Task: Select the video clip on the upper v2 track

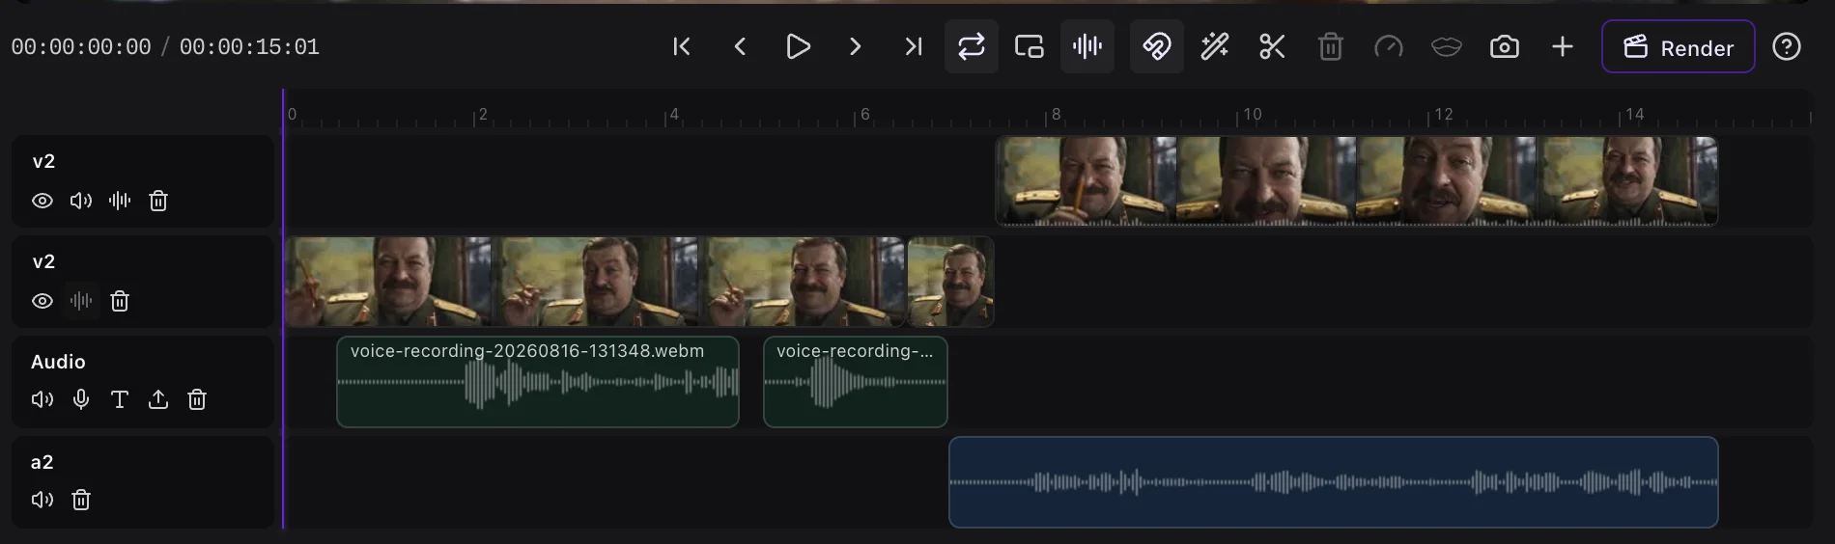Action: point(1357,181)
